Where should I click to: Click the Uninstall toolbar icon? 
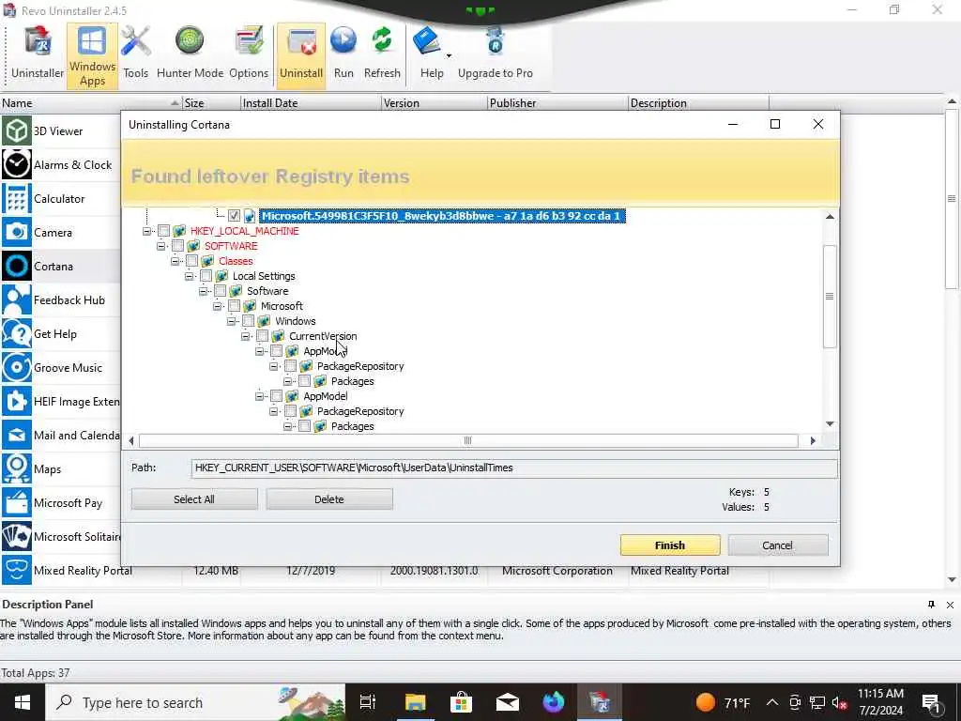[301, 55]
